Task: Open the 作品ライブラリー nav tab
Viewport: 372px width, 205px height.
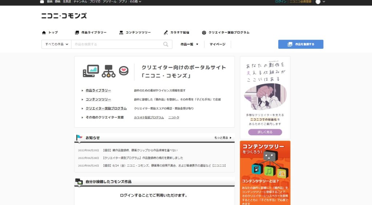Action: pos(94,32)
